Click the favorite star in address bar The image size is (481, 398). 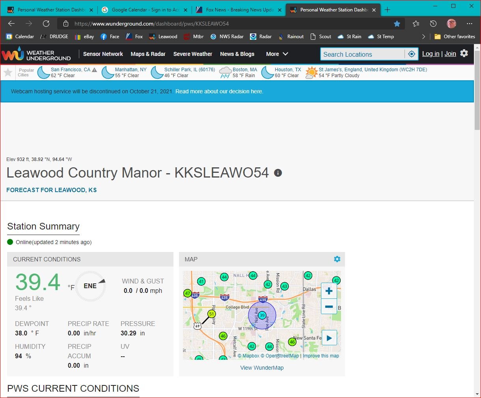coord(397,24)
